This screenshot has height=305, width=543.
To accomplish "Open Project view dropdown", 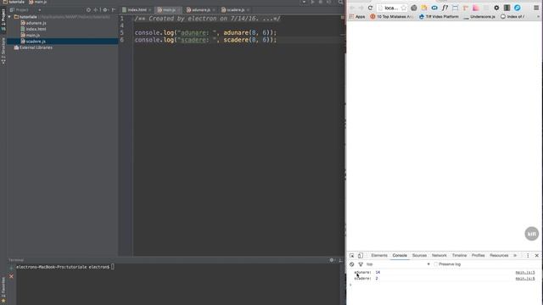I will click(39, 10).
